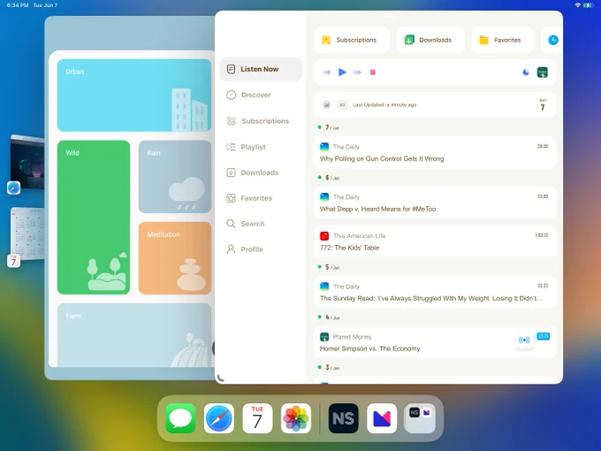Open the now-playing podcast artwork

coord(543,73)
